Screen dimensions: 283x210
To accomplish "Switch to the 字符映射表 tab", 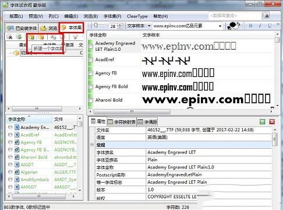I will 122,122.
